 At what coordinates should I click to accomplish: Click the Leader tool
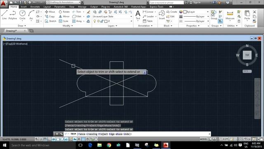(148, 17)
